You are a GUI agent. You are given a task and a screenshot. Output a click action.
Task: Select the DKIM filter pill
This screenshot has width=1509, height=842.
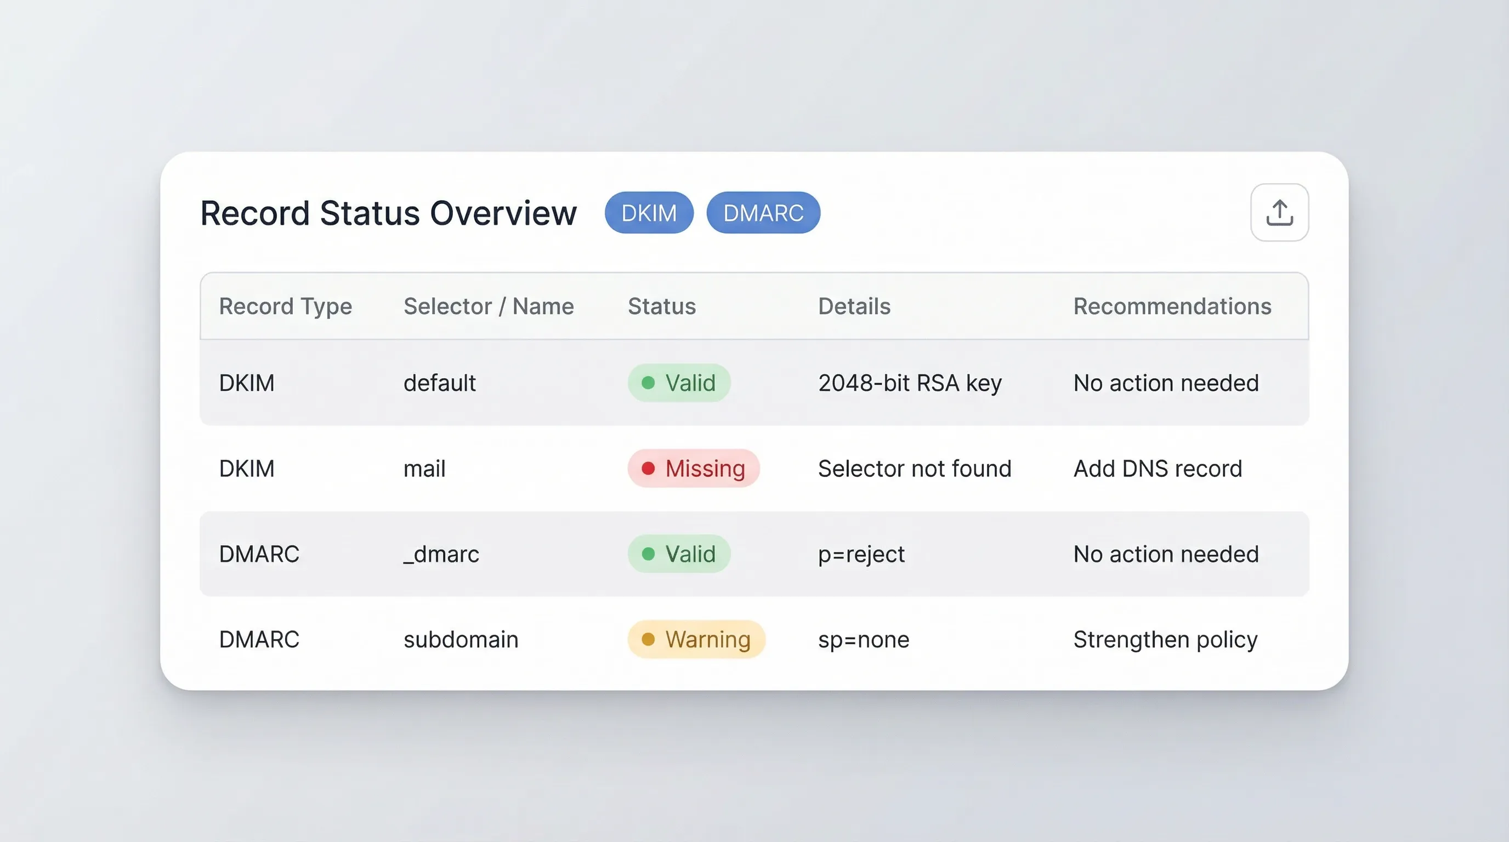click(x=649, y=213)
